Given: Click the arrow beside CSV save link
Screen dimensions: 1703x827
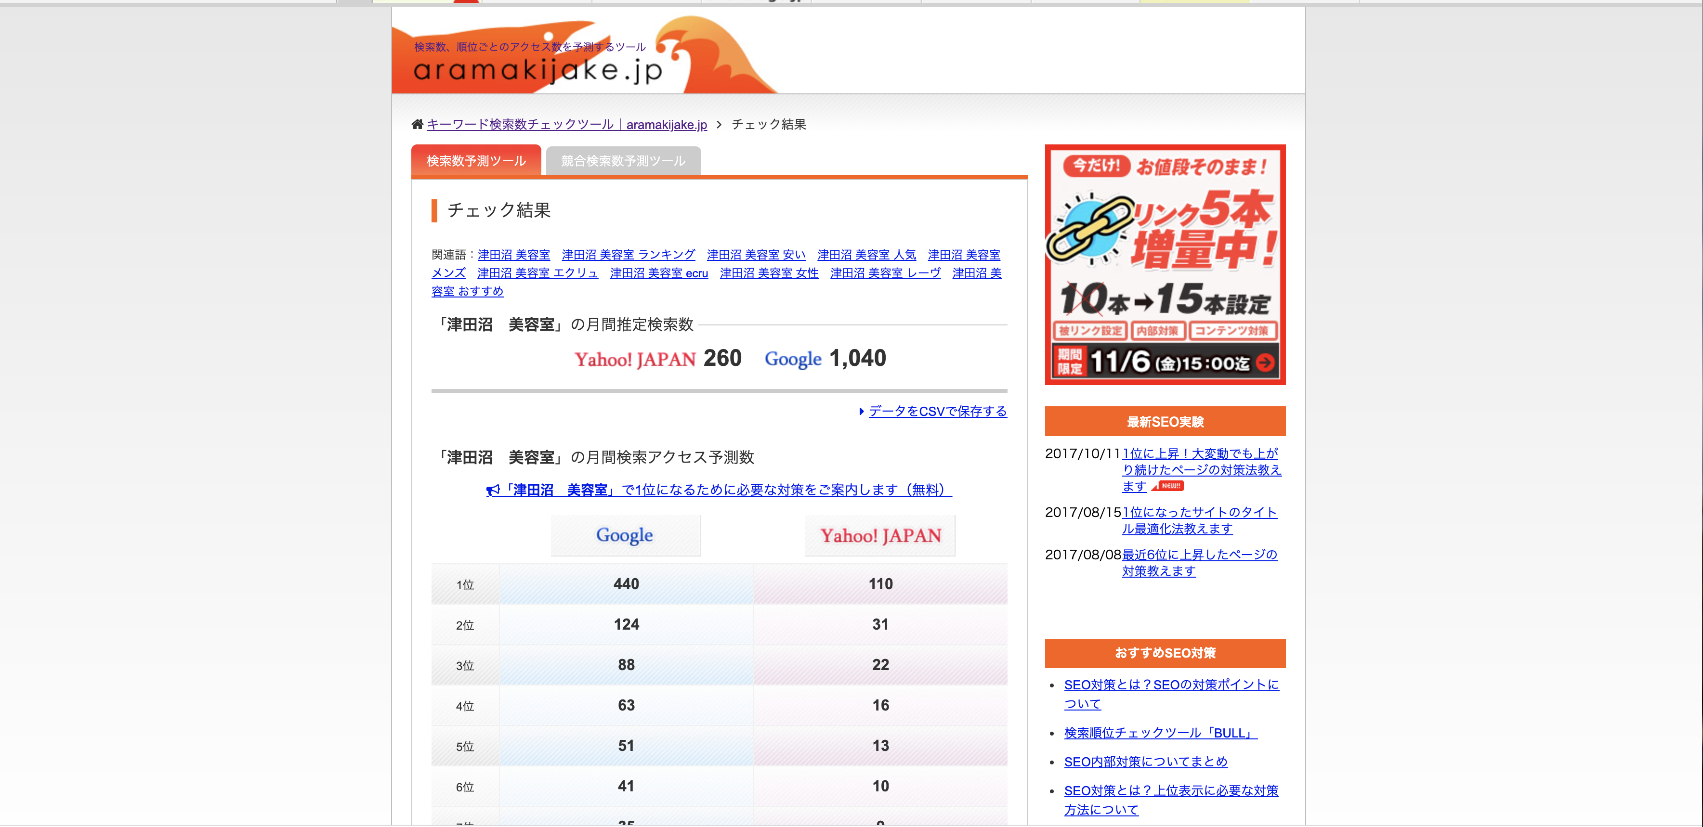Looking at the screenshot, I should click(862, 411).
